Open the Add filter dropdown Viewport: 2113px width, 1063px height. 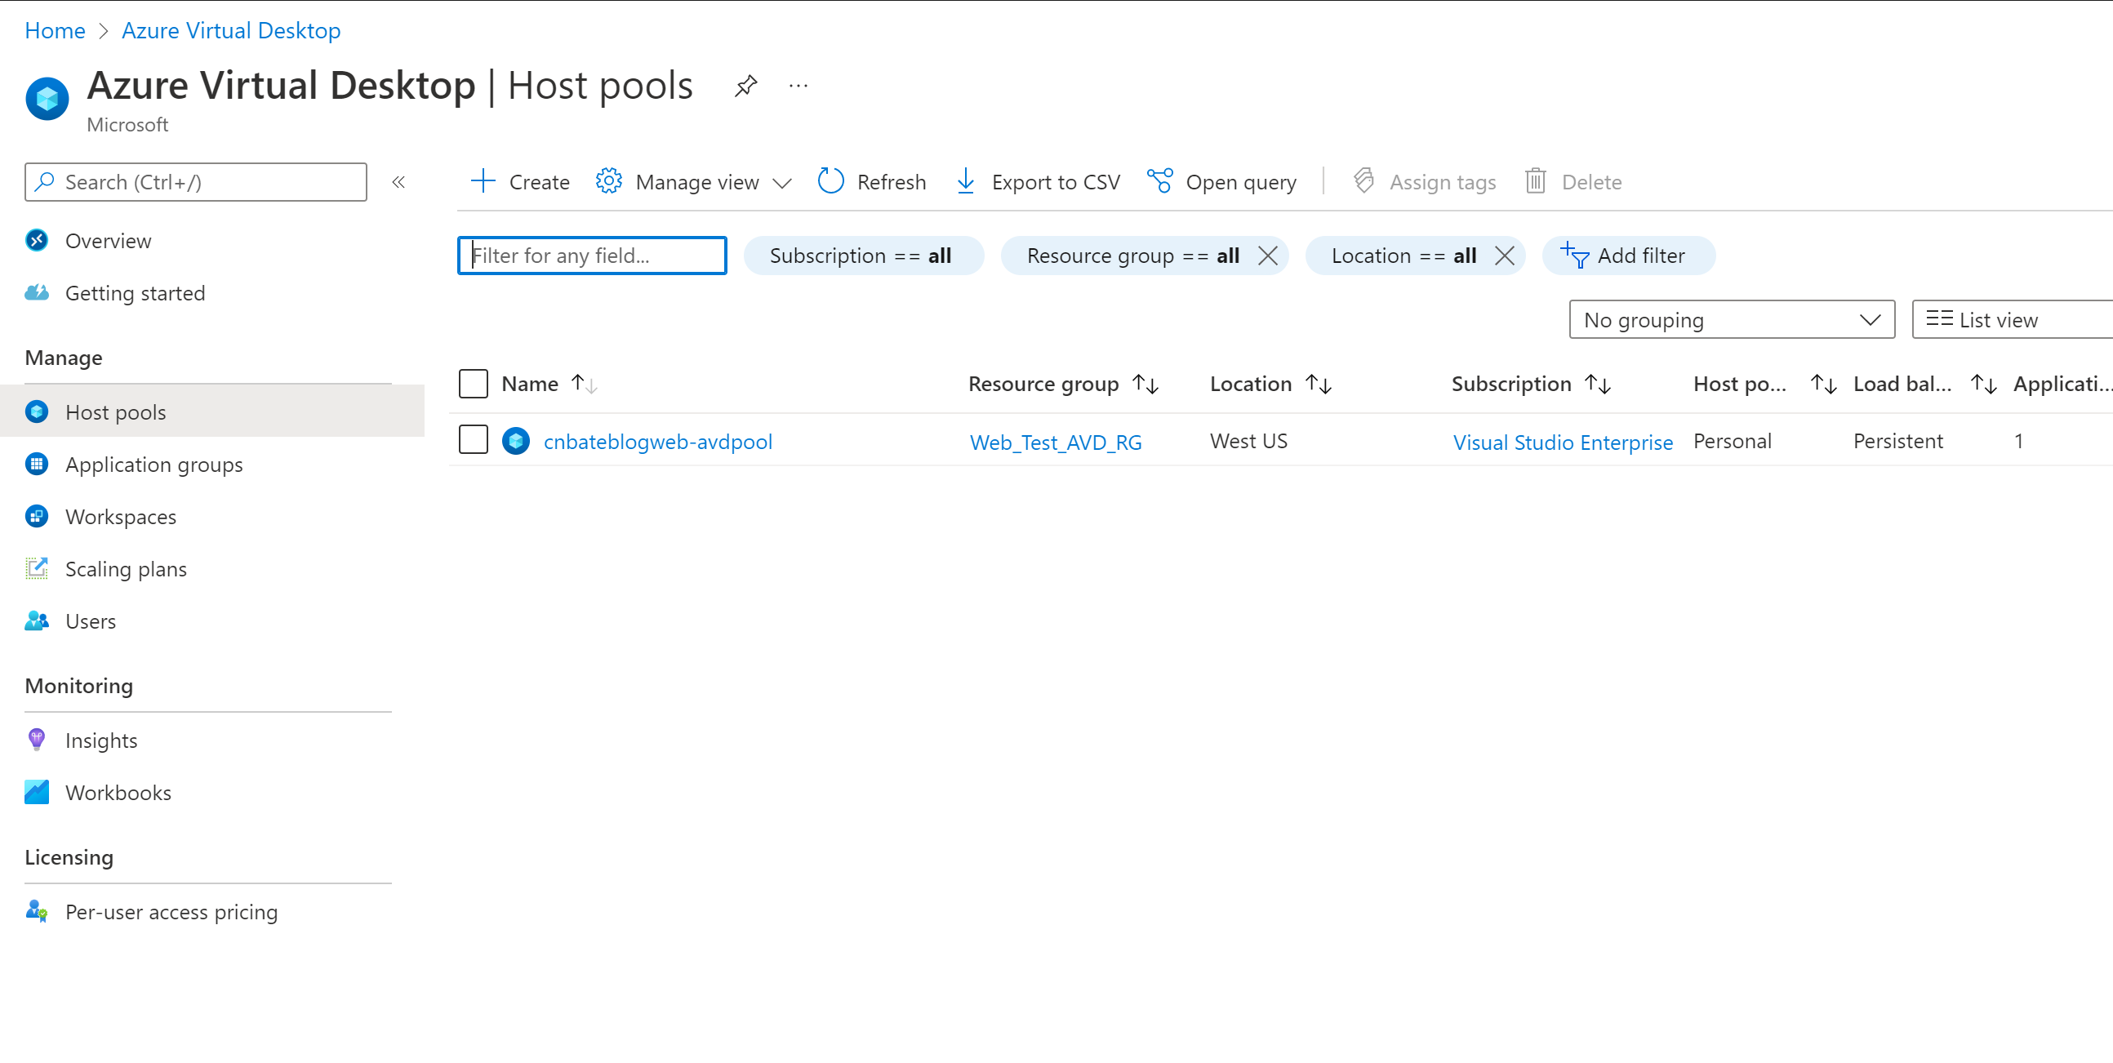1626,255
